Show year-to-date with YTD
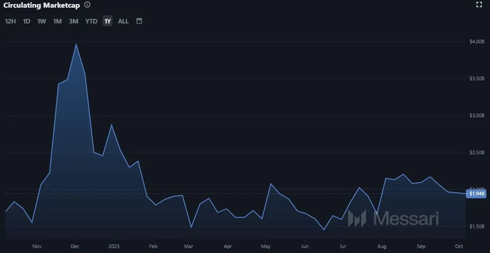Image resolution: width=490 pixels, height=253 pixels. (91, 21)
